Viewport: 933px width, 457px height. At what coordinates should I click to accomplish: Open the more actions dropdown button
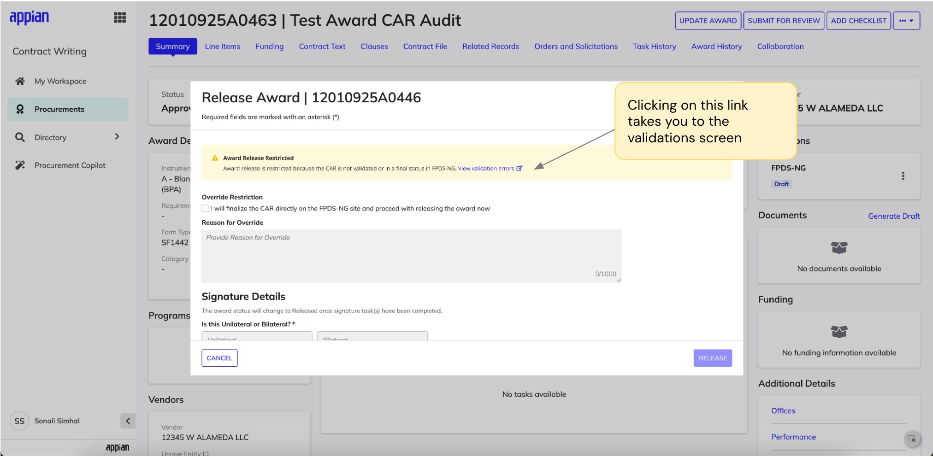(906, 21)
